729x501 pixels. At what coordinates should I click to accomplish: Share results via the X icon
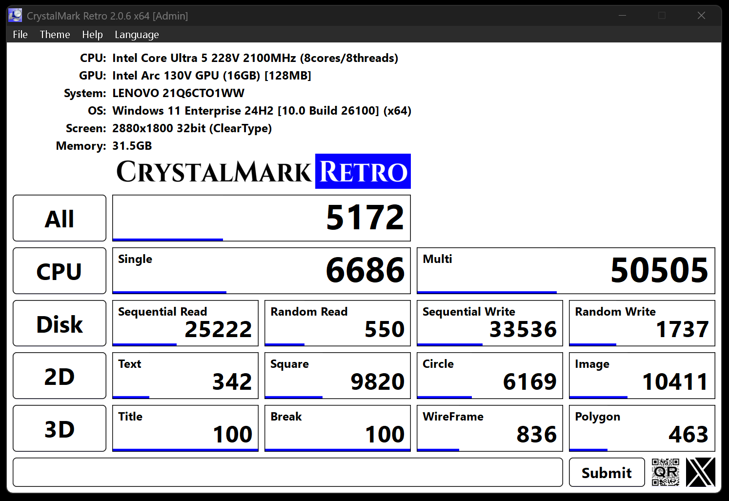click(x=701, y=472)
